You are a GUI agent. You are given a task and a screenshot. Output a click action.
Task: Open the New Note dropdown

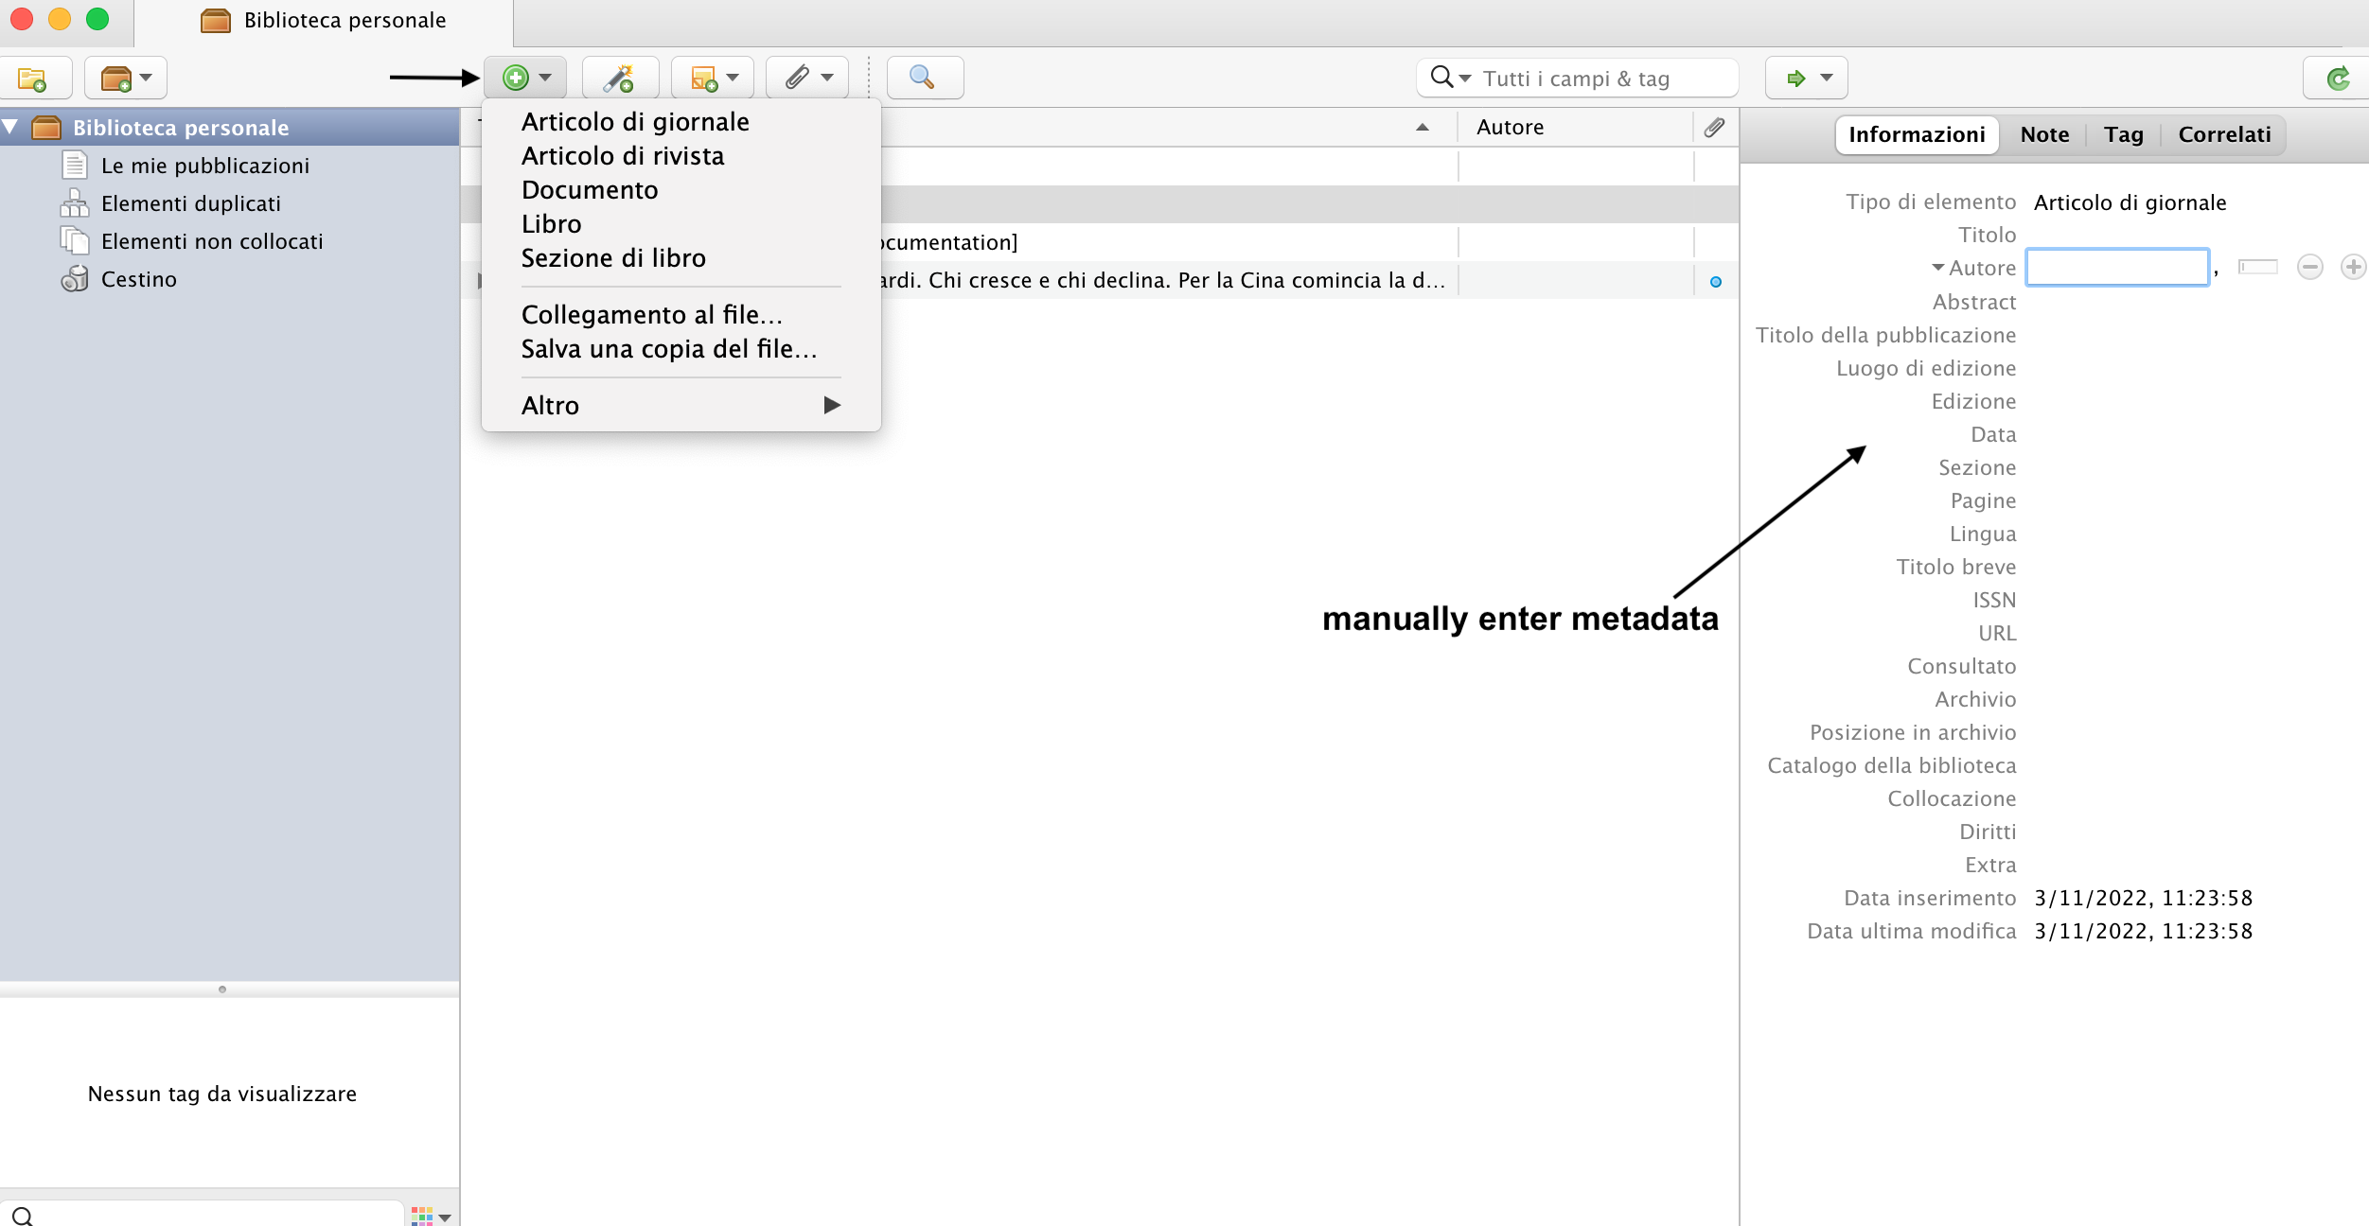point(713,79)
